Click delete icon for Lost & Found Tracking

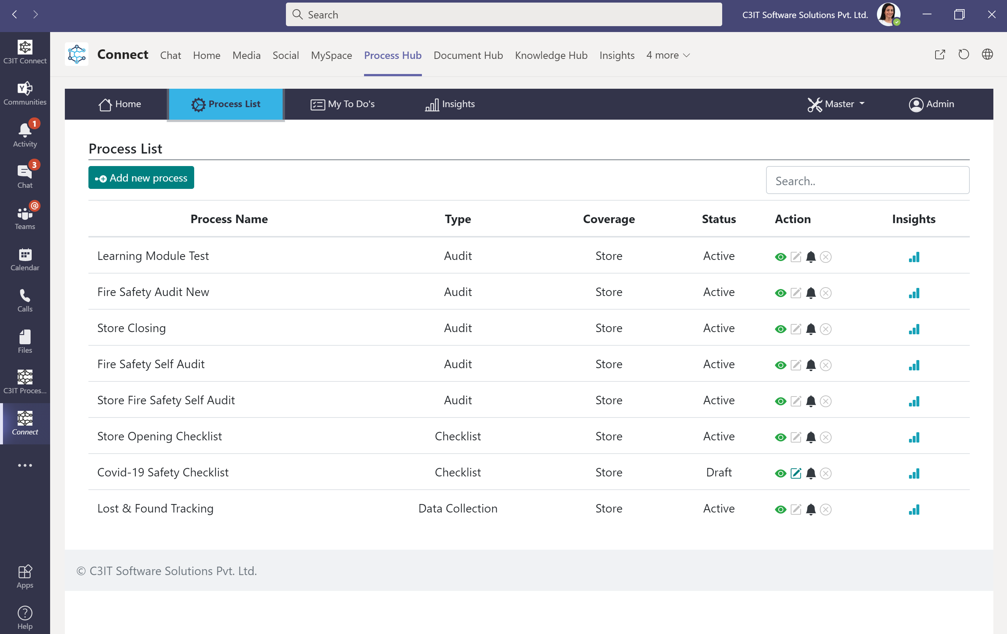[x=825, y=510]
